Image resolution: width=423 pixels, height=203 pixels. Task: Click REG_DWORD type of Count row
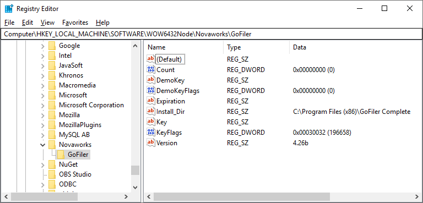coord(246,69)
